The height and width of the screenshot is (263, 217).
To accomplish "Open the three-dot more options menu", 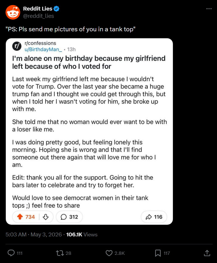I will click(x=209, y=9).
